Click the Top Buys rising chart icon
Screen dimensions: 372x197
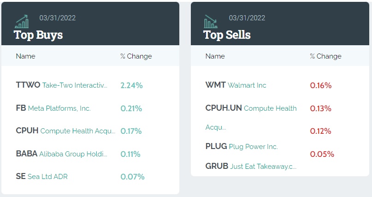pos(22,21)
